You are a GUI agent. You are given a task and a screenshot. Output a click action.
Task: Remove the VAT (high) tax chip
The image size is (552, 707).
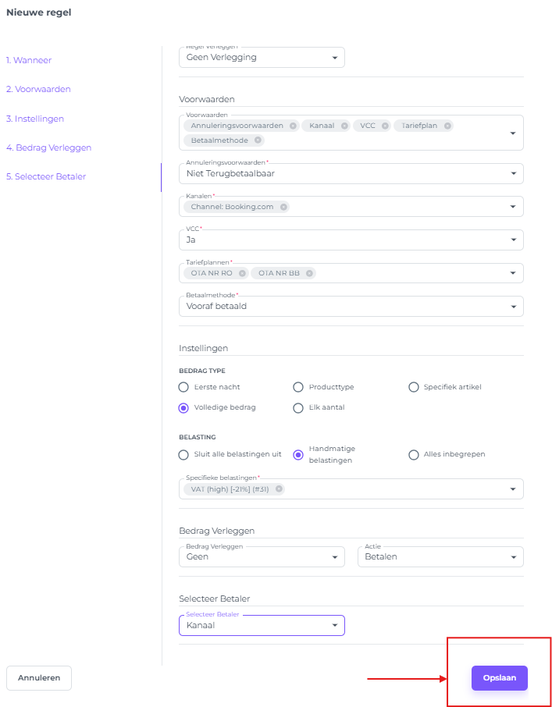tap(279, 489)
